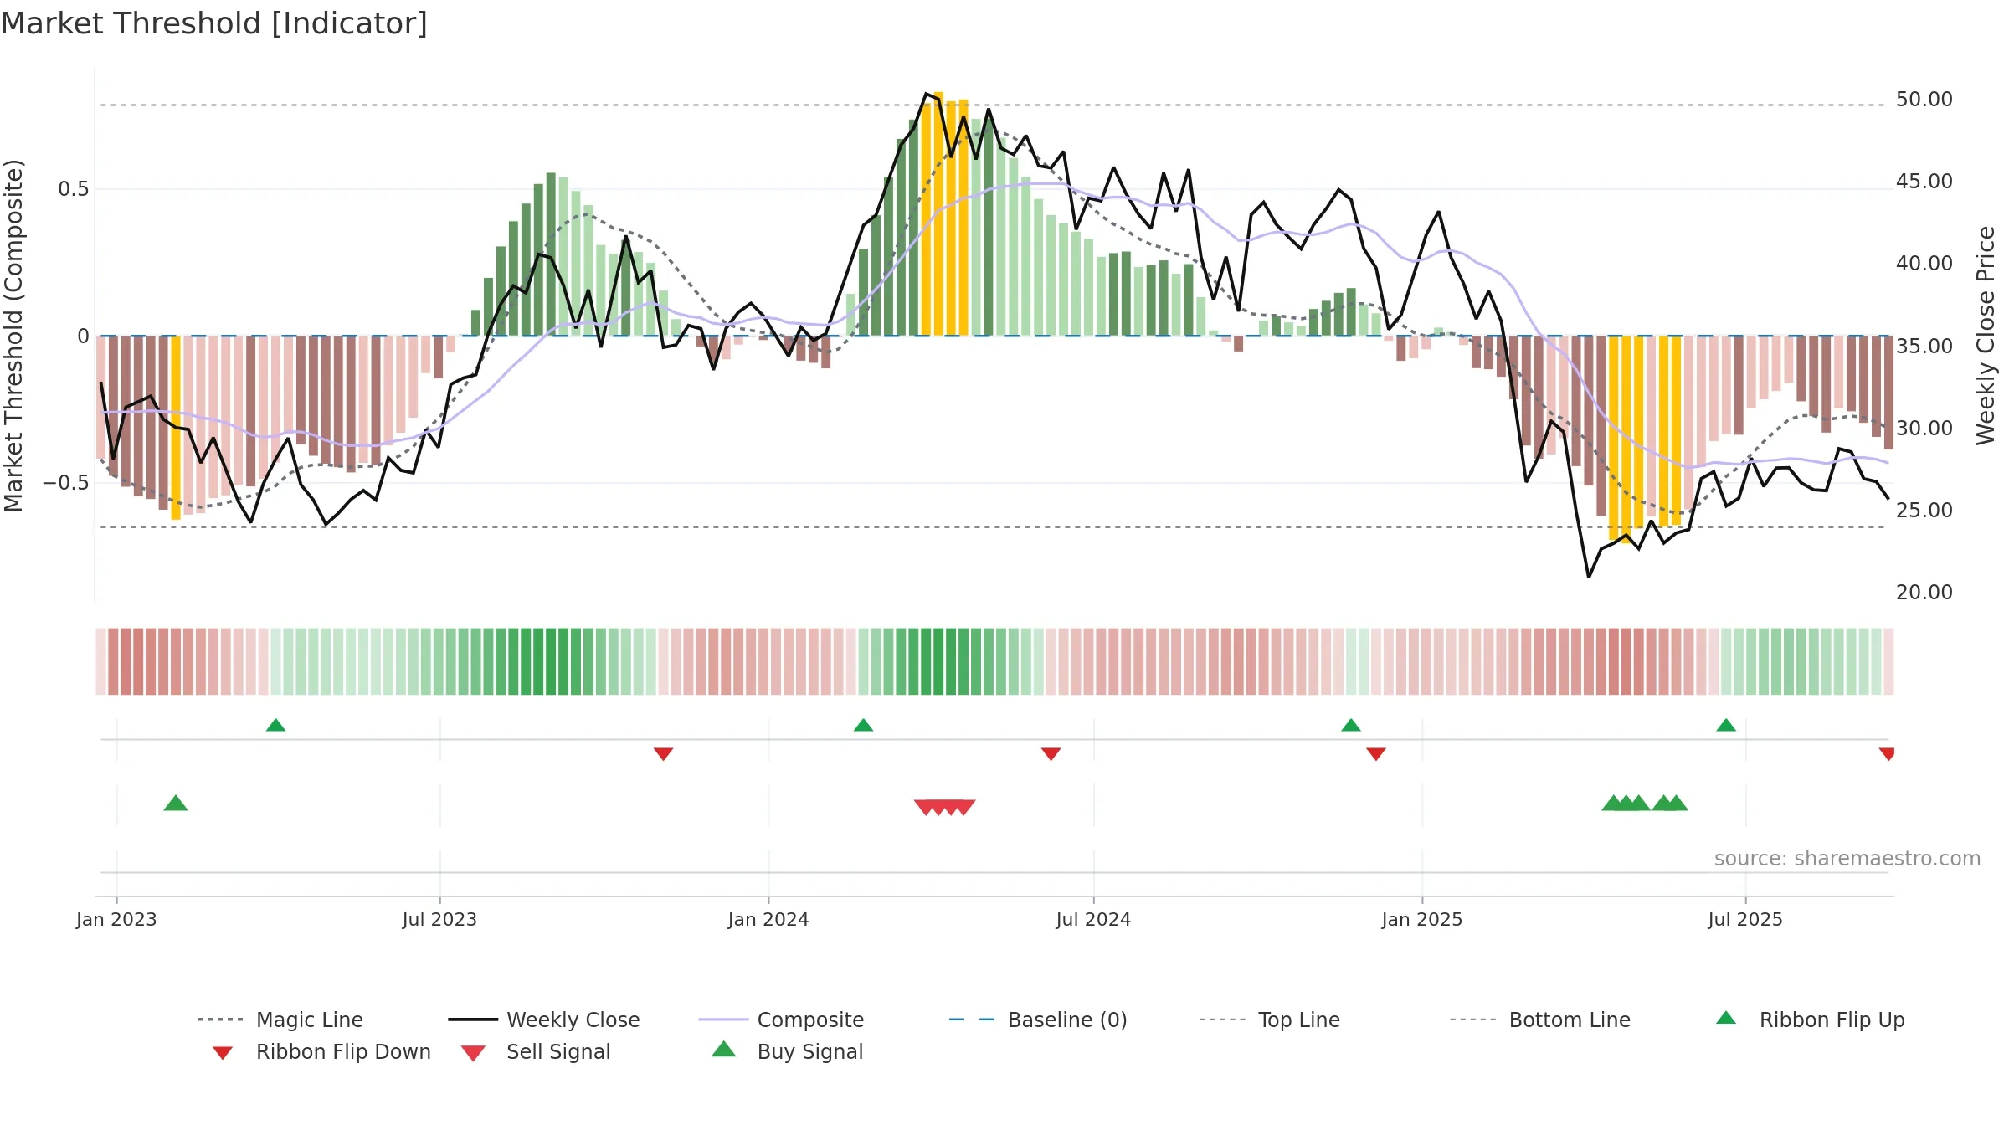Click the 35.00 price axis label
This screenshot has width=2009, height=1130.
coord(1924,347)
